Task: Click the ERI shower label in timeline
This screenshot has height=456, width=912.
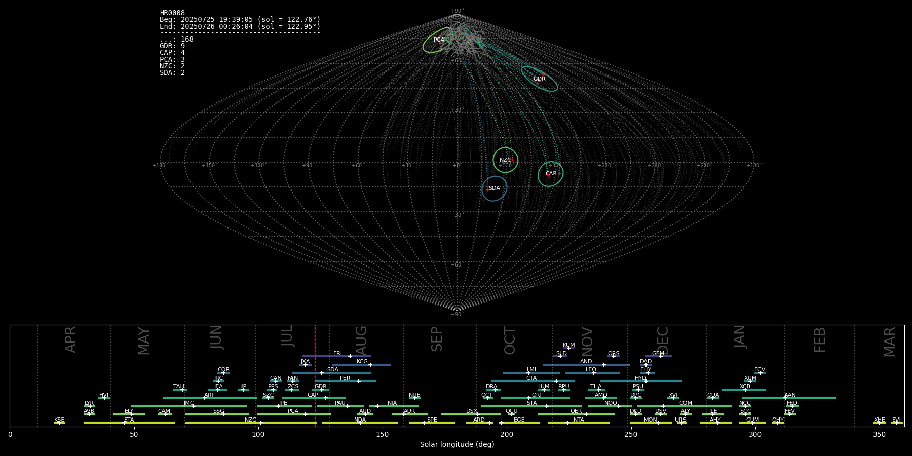Action: pos(337,354)
